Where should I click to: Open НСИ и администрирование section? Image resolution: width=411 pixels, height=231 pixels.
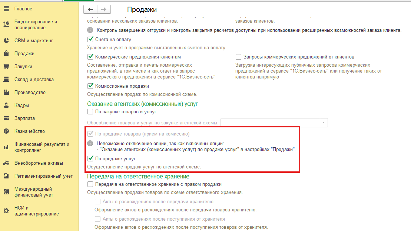coord(6,211)
